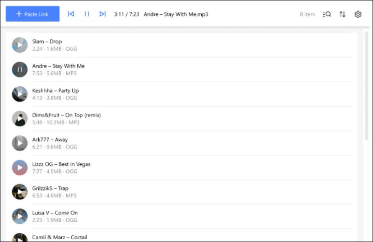Screen dimensions: 373x242
Task: Click the Paste Link button
Action: 33,14
